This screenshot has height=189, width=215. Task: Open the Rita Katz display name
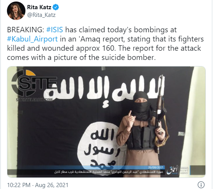39,7
